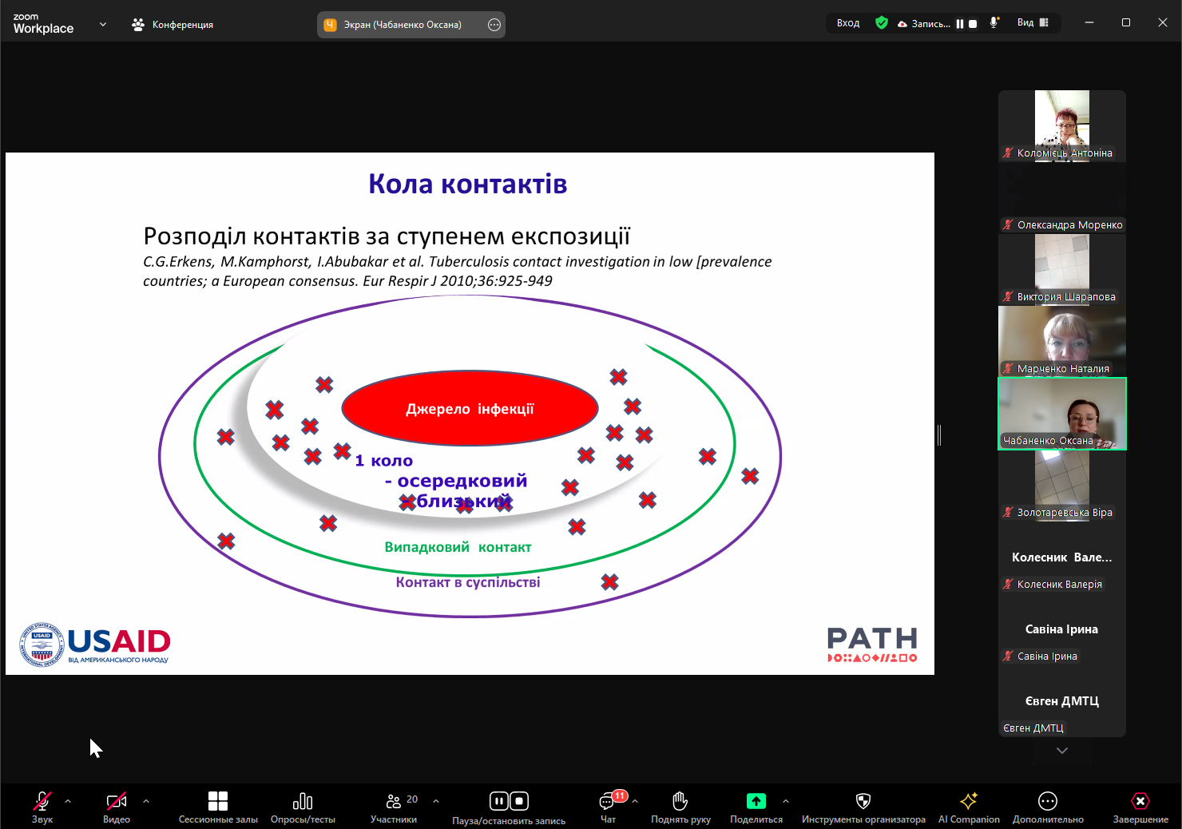The width and height of the screenshot is (1182, 829).
Task: Open Zoom Workplace dropdown chevron
Action: coord(103,24)
